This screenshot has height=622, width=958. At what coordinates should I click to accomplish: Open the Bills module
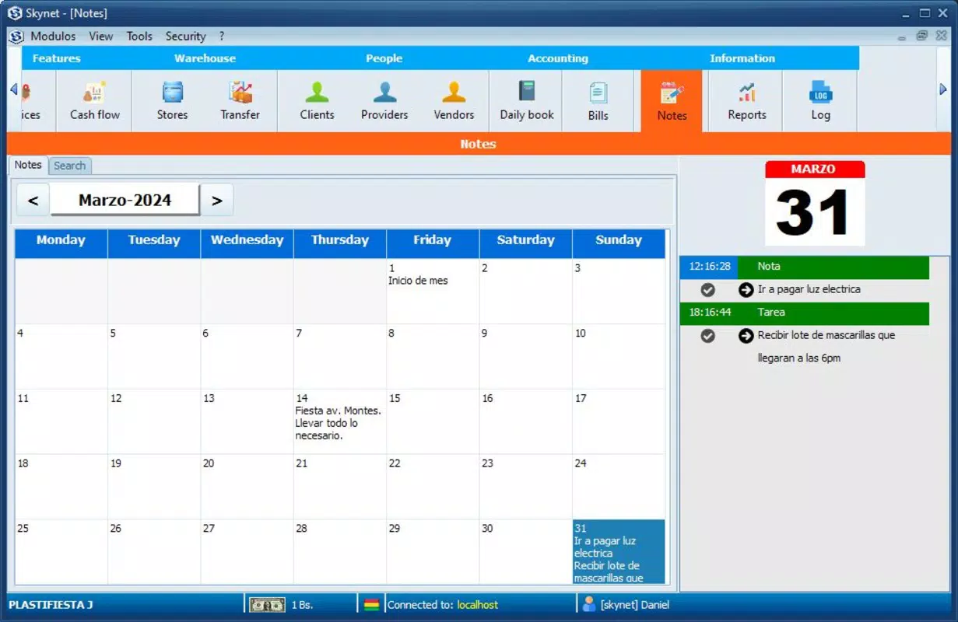pos(598,101)
